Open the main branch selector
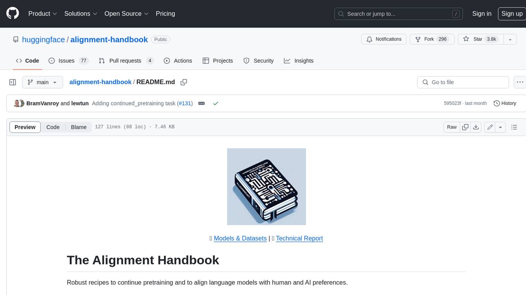Viewport: 526px width, 295px height. click(42, 82)
